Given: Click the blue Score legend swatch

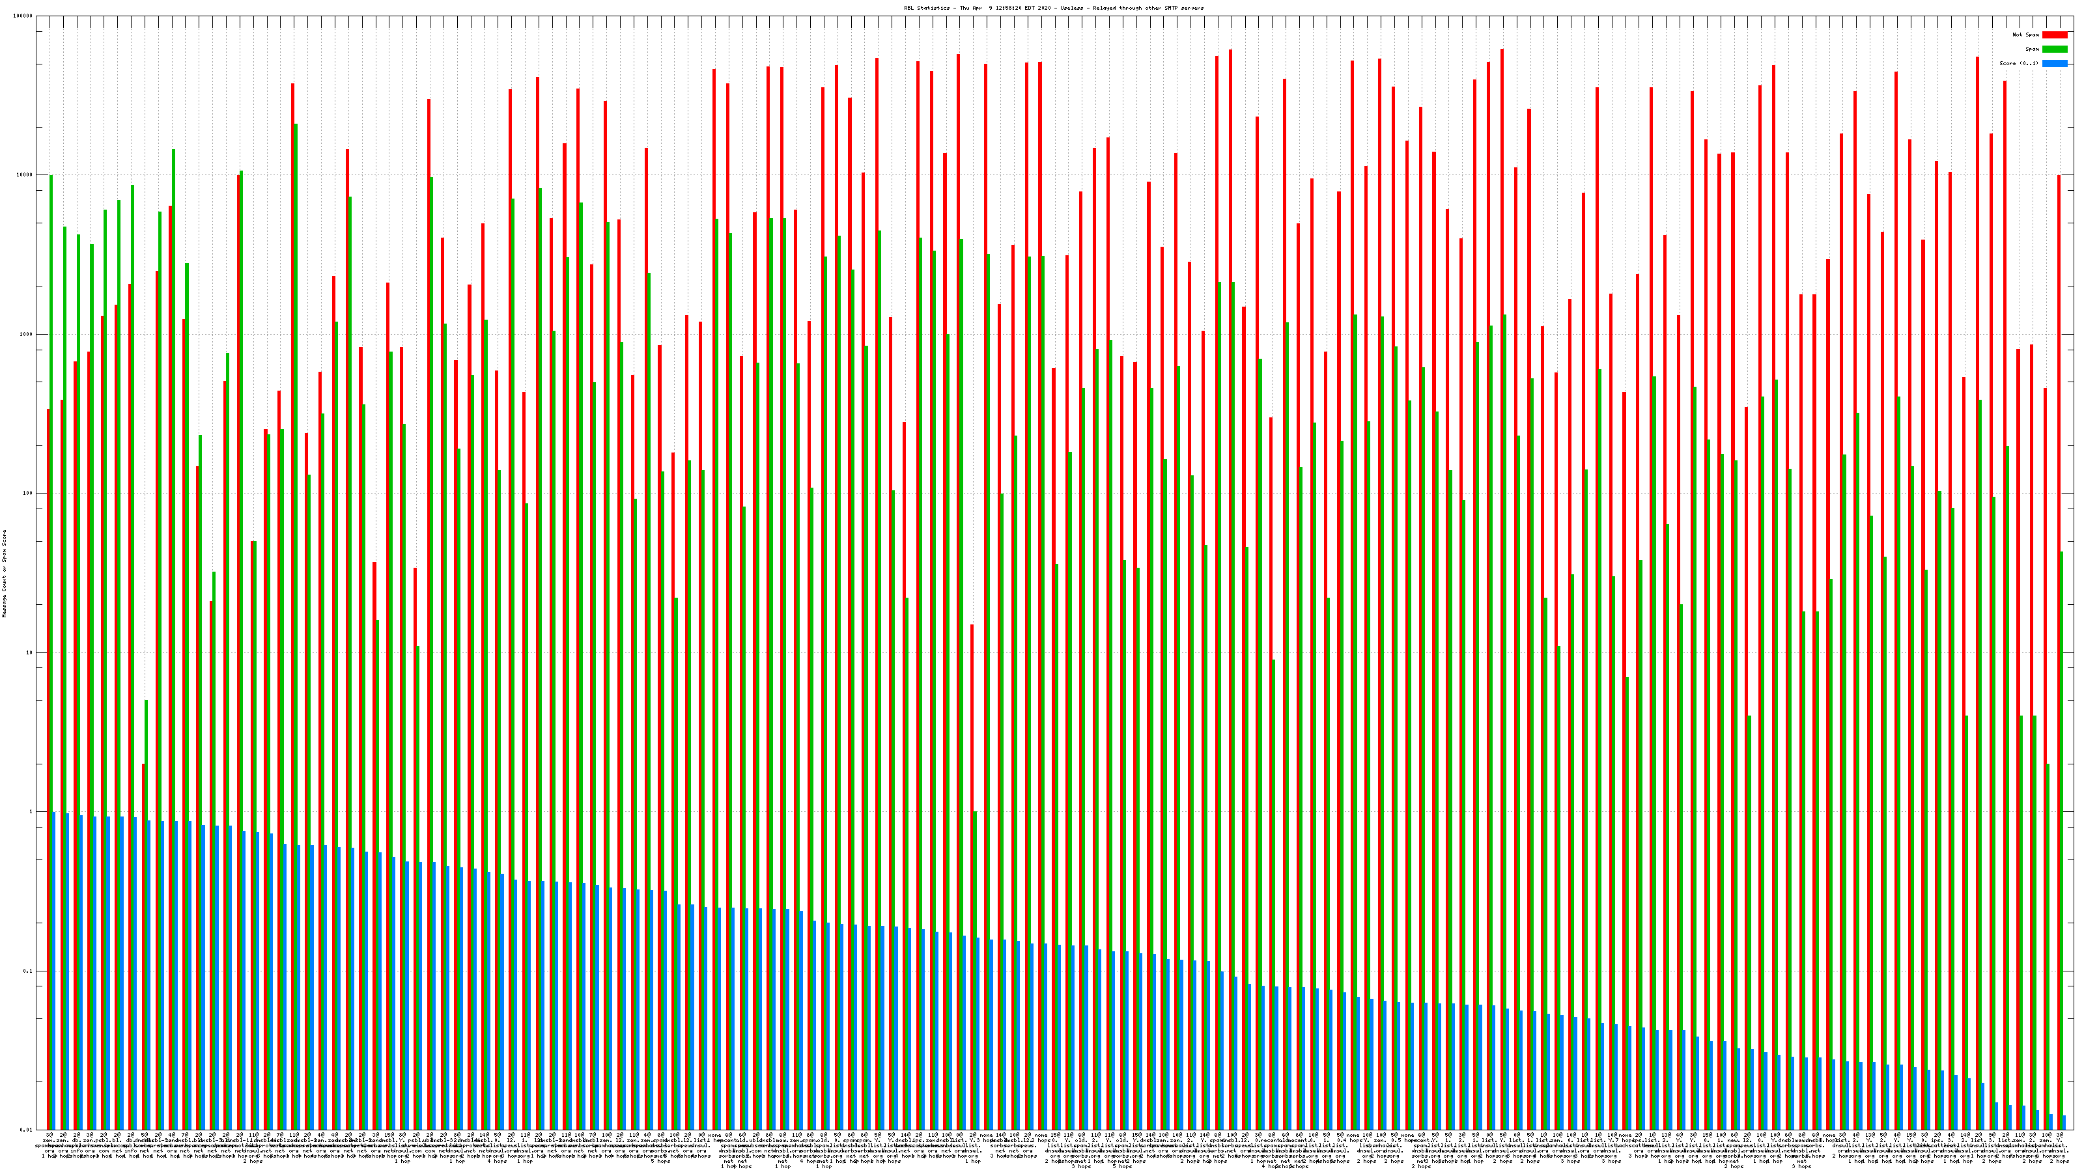Looking at the screenshot, I should [2054, 63].
